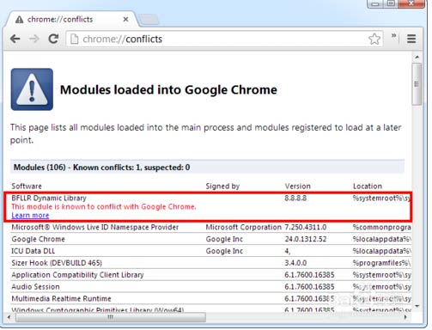
Task: Click vertical scrollbar down arrow
Action: coord(417,306)
